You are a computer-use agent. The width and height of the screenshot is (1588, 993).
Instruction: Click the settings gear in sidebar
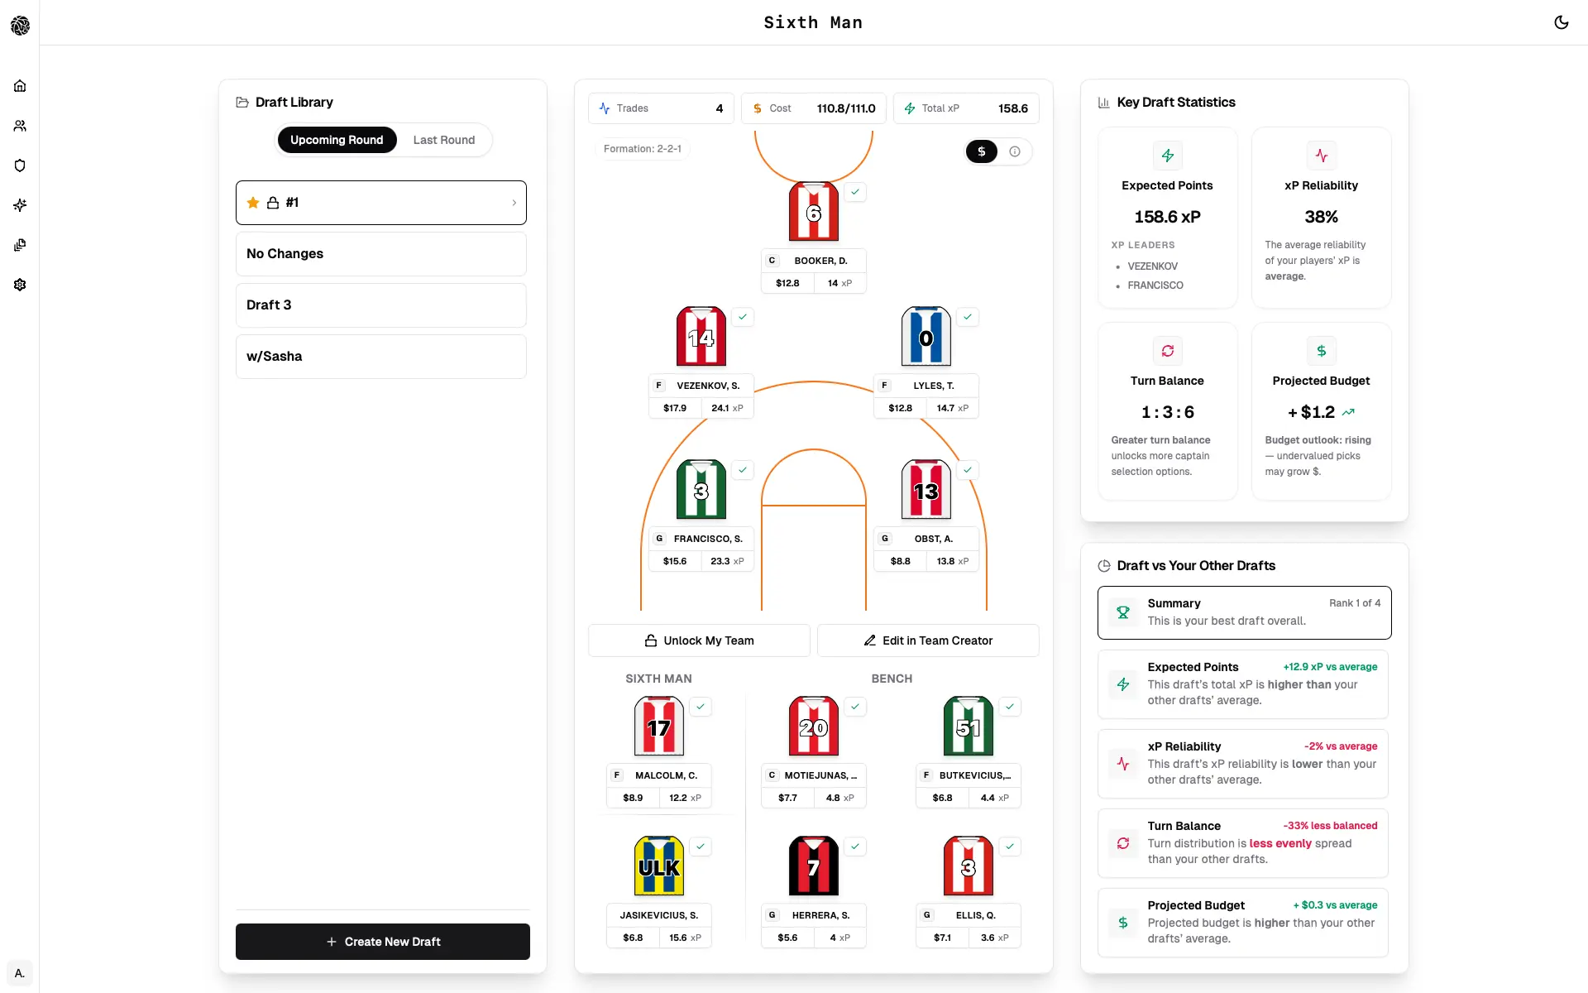[20, 285]
